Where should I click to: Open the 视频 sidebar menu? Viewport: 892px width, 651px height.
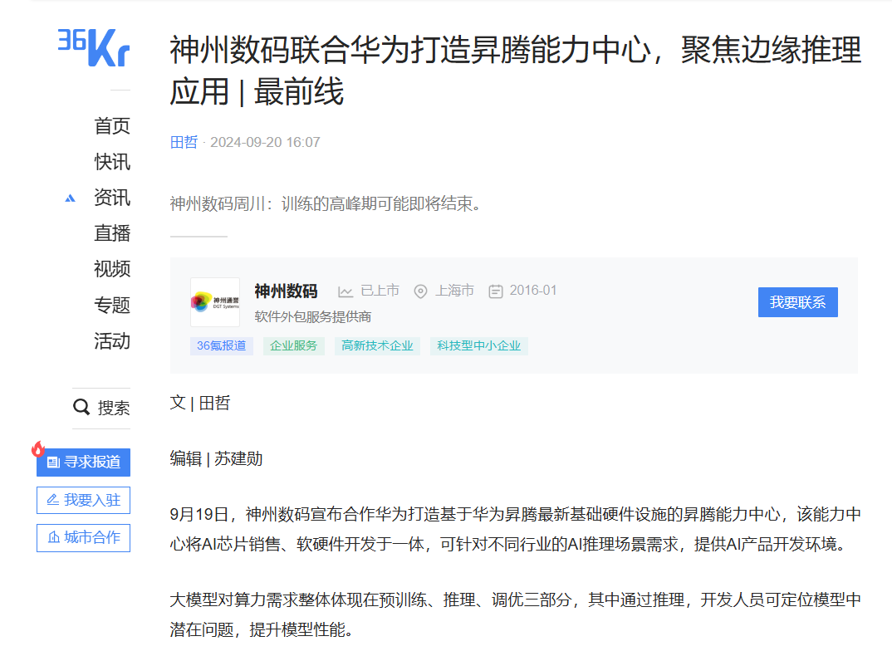[x=112, y=269]
